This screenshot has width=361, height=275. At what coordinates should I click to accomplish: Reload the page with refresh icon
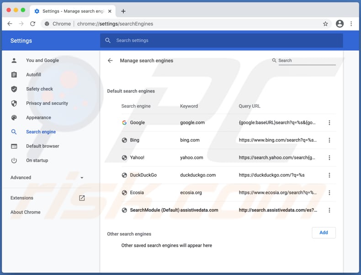[x=33, y=24]
